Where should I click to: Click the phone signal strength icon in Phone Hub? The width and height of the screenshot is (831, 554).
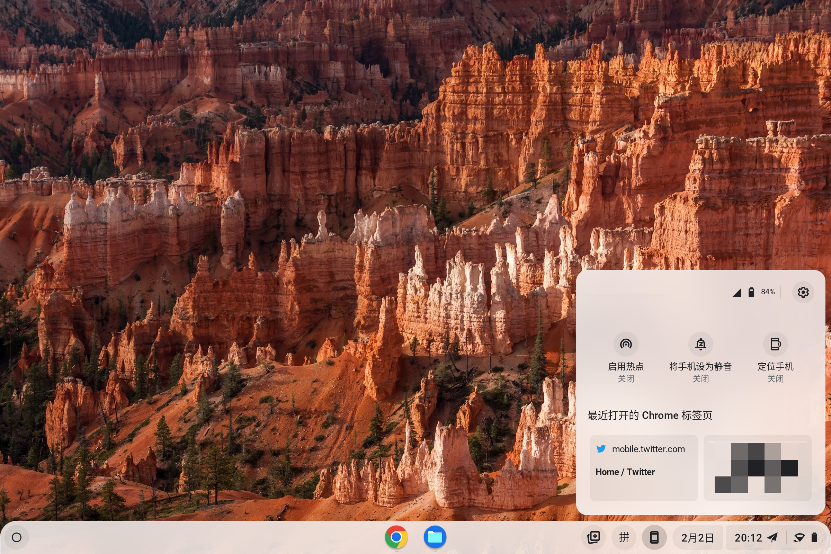pos(738,292)
